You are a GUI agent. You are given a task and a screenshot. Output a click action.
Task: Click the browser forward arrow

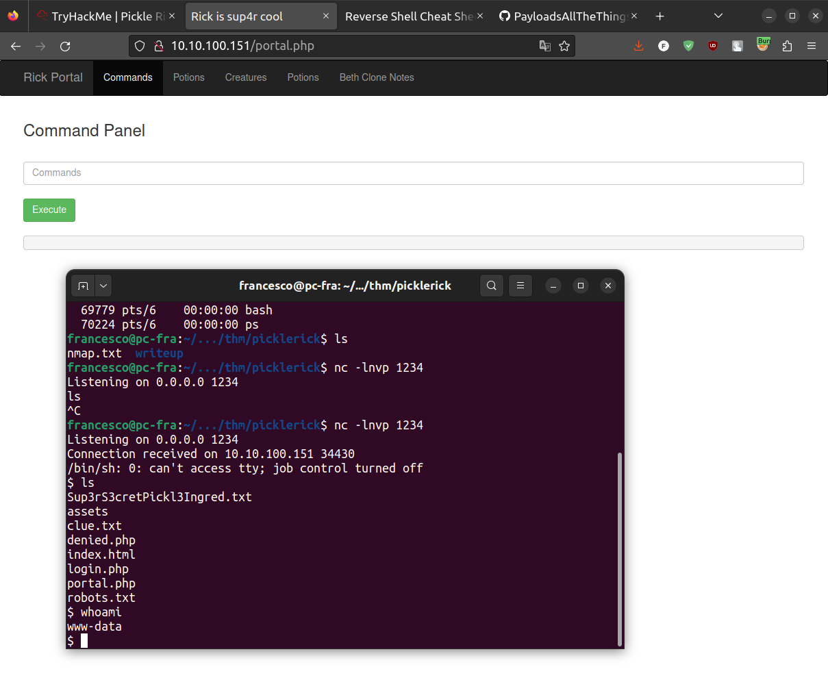point(40,46)
